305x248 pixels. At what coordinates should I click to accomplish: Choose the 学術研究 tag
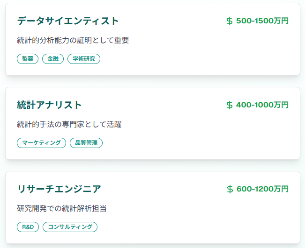point(84,59)
